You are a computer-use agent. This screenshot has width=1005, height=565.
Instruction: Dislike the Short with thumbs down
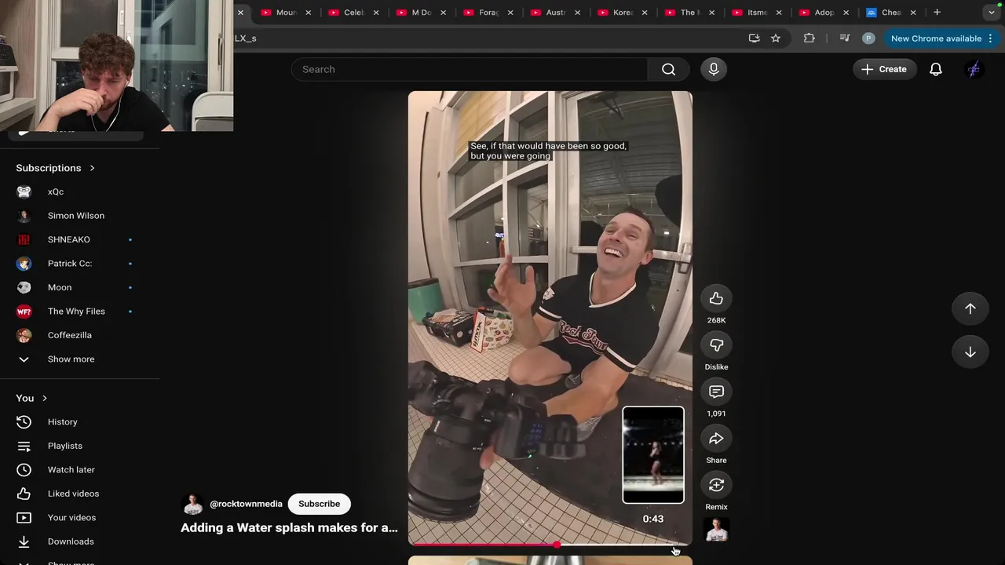coord(716,345)
